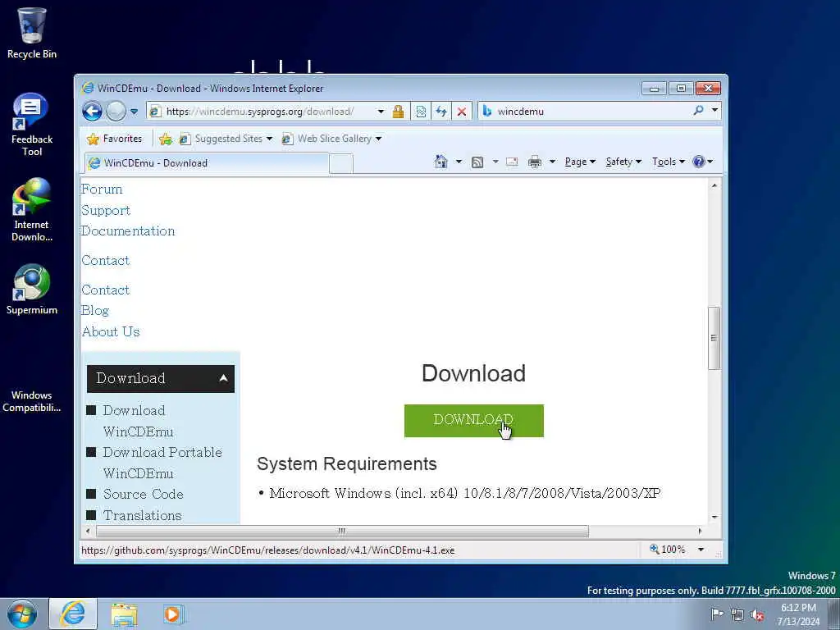Viewport: 840px width, 630px height.
Task: Open Suggested Sites dropdown
Action: point(226,139)
